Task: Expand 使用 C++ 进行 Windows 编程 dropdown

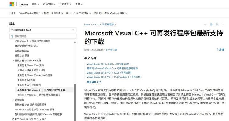Action: coord(111,13)
